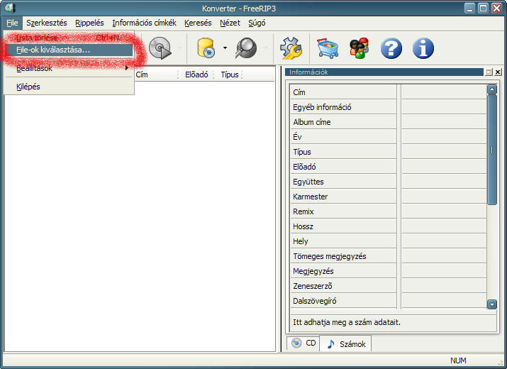507x369 pixels.
Task: Click the Előadó column header
Action: click(196, 75)
